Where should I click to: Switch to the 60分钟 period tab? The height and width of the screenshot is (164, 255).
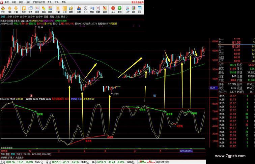[39, 17]
